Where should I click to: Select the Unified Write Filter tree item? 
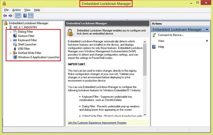[29, 53]
